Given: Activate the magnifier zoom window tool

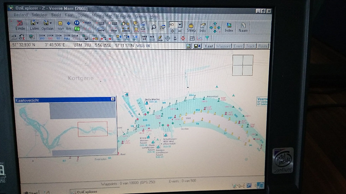Looking at the screenshot, I should click(x=153, y=27).
